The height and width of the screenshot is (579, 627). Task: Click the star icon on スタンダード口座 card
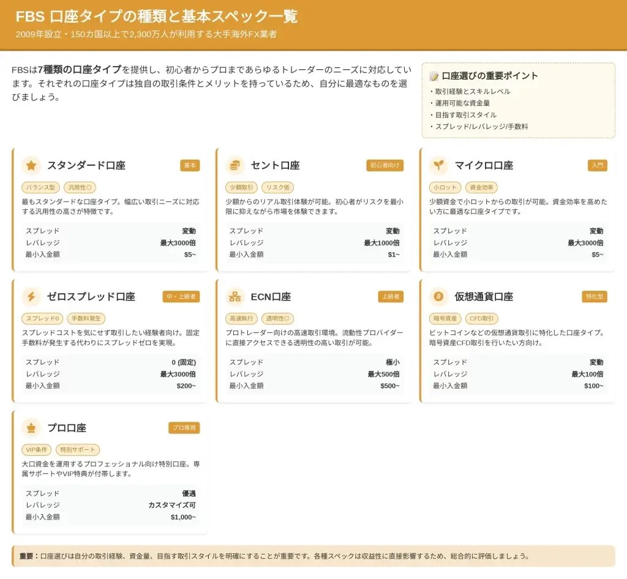tap(31, 165)
